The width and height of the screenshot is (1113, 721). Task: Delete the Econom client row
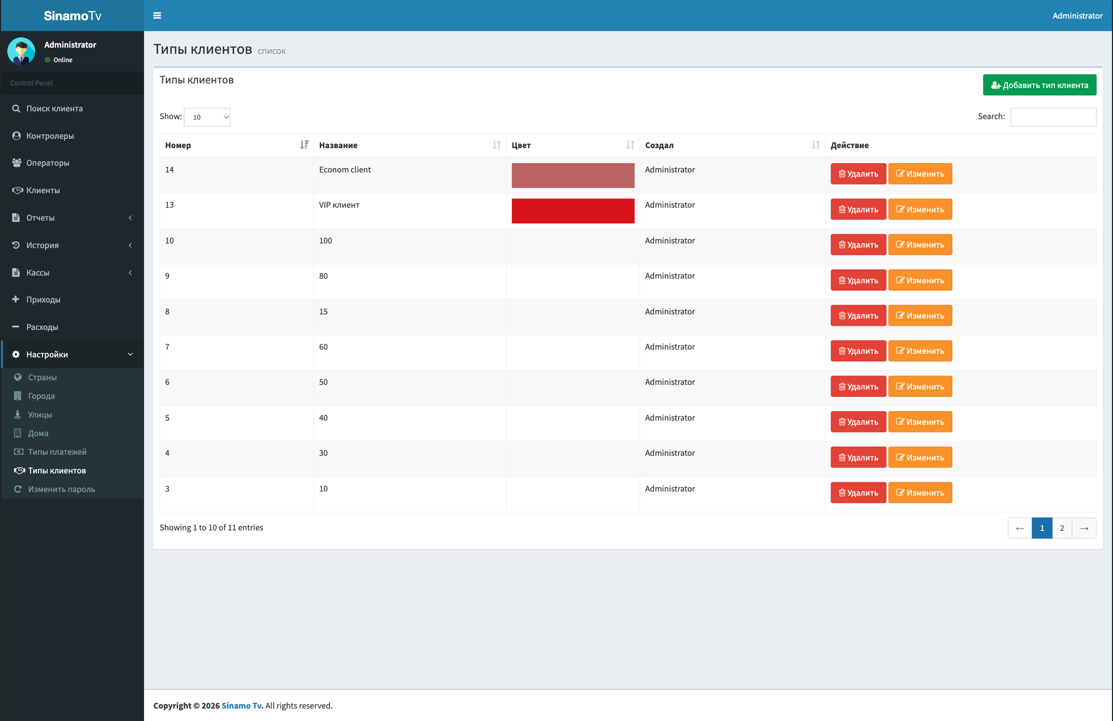(x=858, y=174)
